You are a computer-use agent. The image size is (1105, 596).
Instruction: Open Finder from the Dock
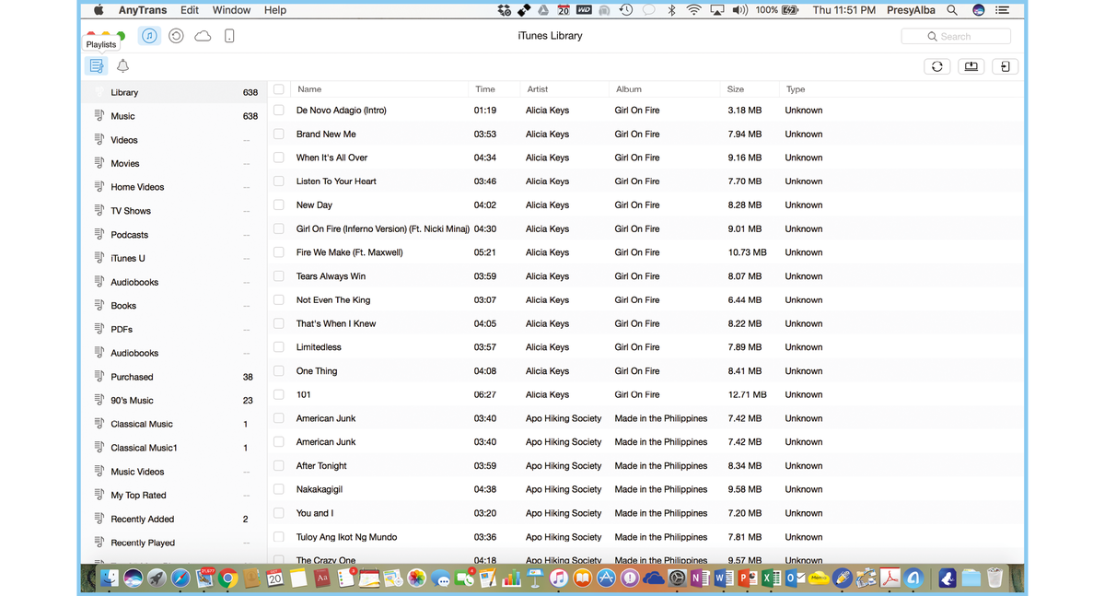[110, 578]
